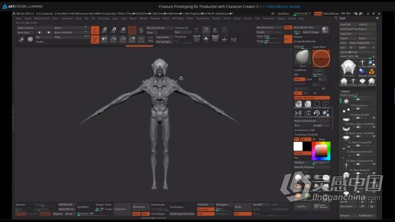Click Reset Current Brush
395x222 pixels.
pos(312,121)
